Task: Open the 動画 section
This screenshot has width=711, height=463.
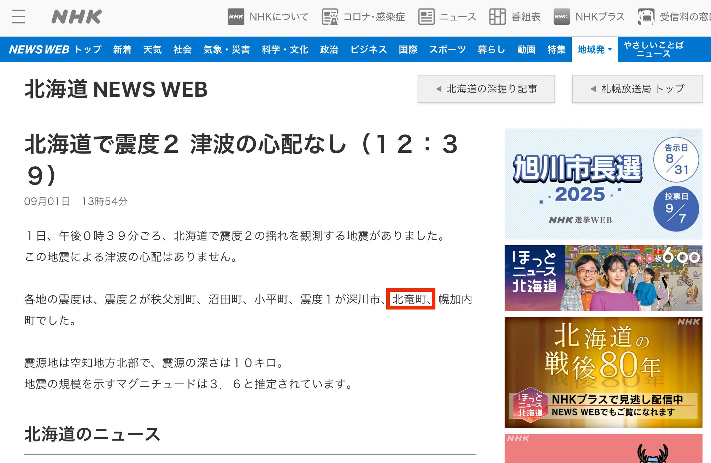Action: pyautogui.click(x=526, y=50)
